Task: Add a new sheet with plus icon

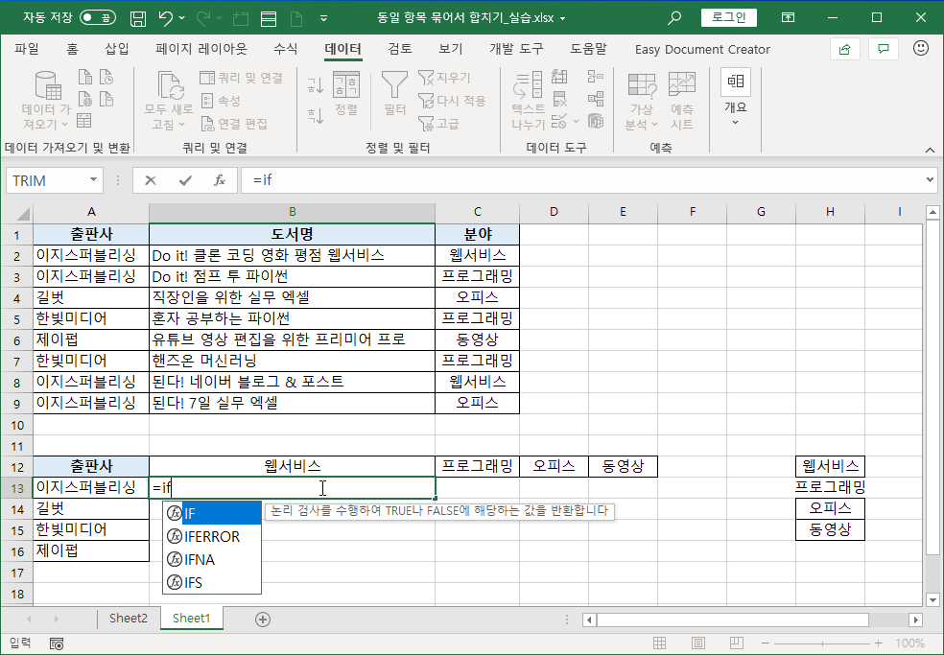Action: [263, 619]
